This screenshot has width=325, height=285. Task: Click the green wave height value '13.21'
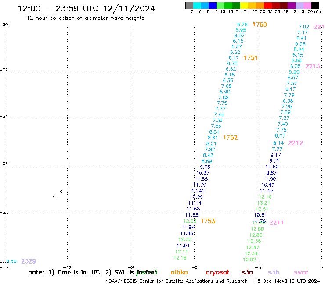[264, 203]
